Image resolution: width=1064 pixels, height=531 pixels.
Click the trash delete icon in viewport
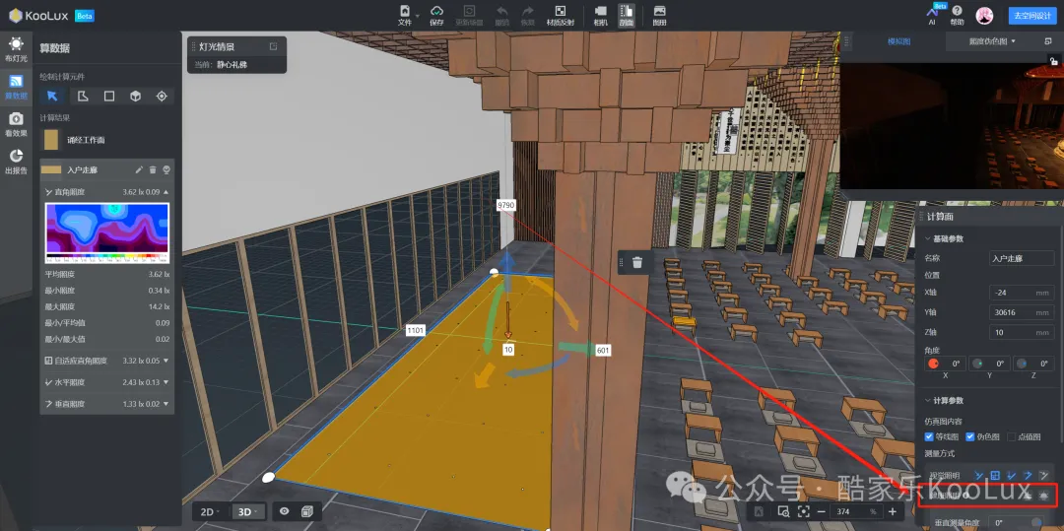[637, 262]
